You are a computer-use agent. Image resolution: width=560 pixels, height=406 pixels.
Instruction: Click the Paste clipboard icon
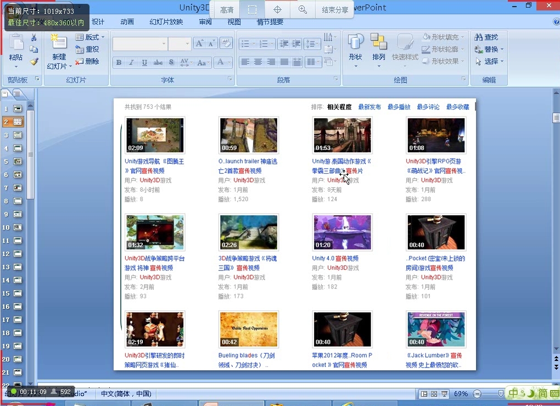tap(16, 43)
